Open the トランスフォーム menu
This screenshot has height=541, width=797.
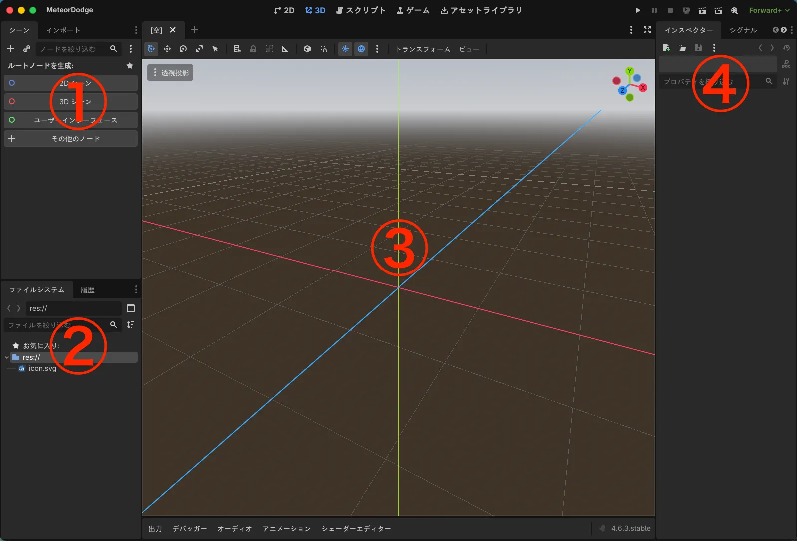423,49
